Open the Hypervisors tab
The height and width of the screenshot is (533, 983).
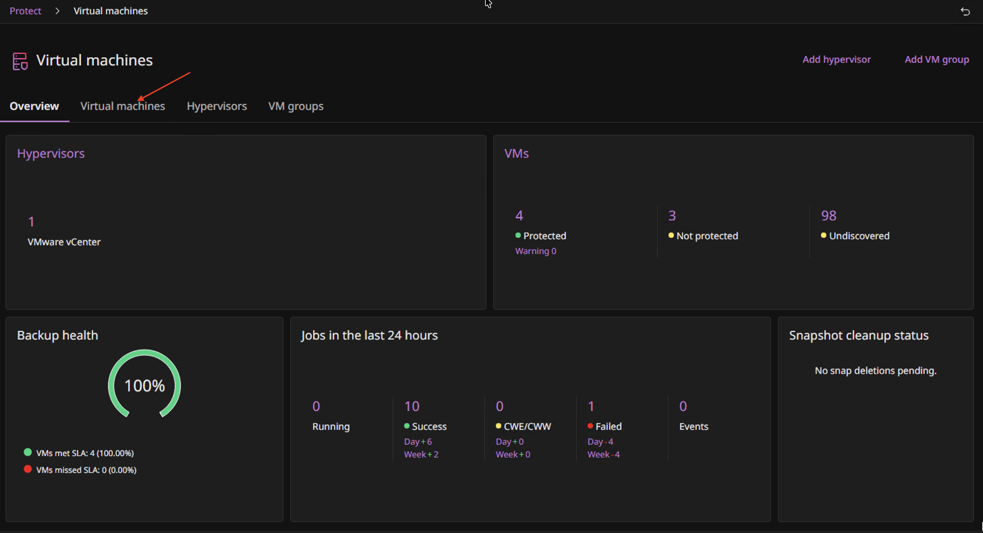pyautogui.click(x=217, y=106)
